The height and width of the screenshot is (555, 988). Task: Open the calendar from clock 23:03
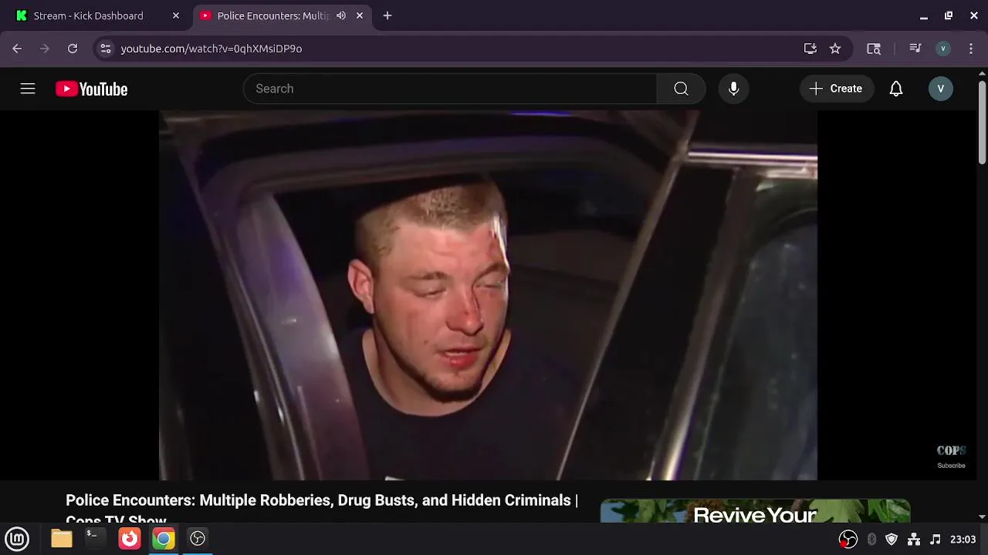pos(963,540)
